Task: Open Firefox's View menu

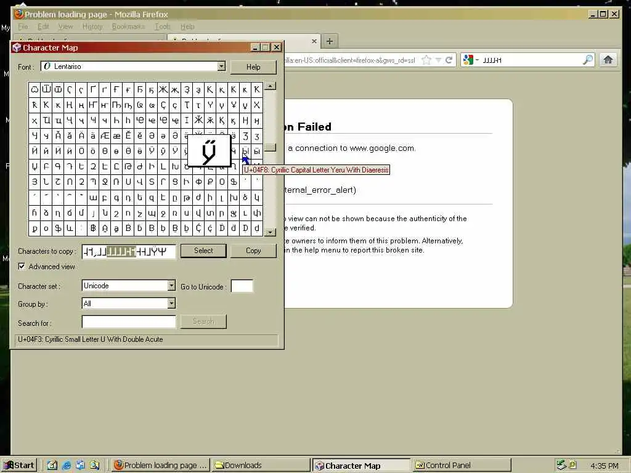Action: [x=65, y=26]
